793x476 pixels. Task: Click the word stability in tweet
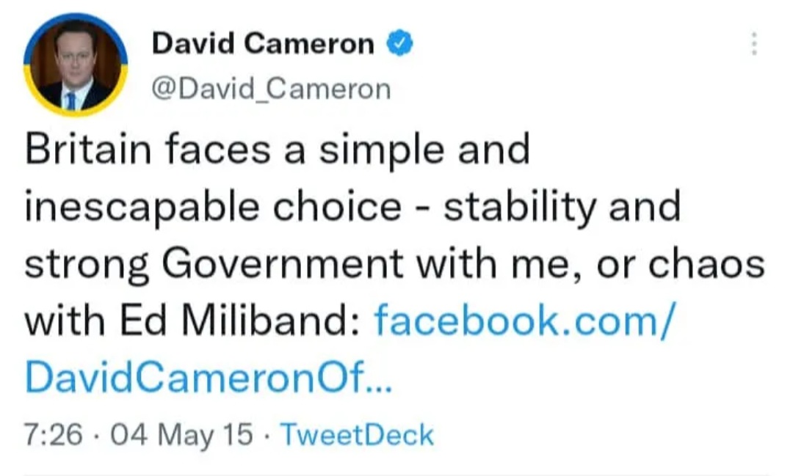point(521,207)
